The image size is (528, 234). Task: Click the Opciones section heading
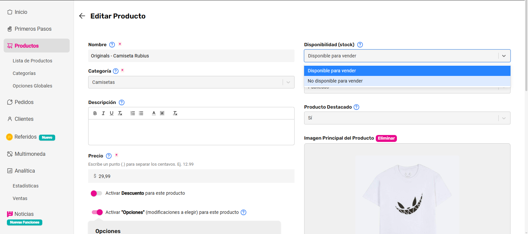tap(108, 231)
